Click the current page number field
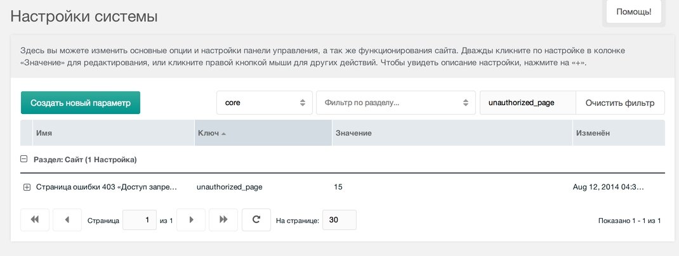 [x=140, y=220]
